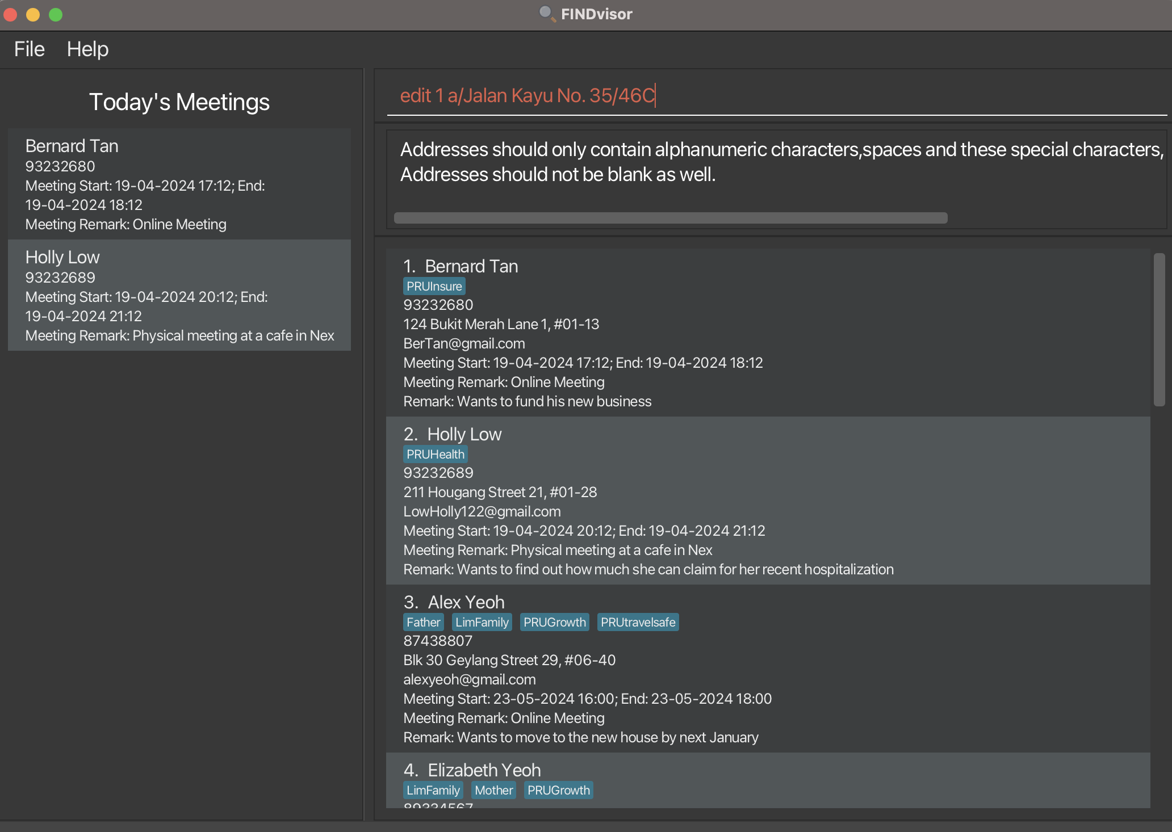Screen dimensions: 1172x832
Task: Click the PRUHealth tag on Holly Low
Action: 435,454
